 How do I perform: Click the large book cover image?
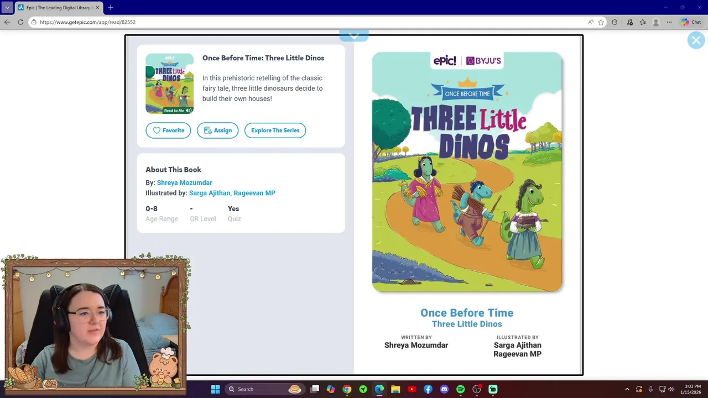(467, 172)
